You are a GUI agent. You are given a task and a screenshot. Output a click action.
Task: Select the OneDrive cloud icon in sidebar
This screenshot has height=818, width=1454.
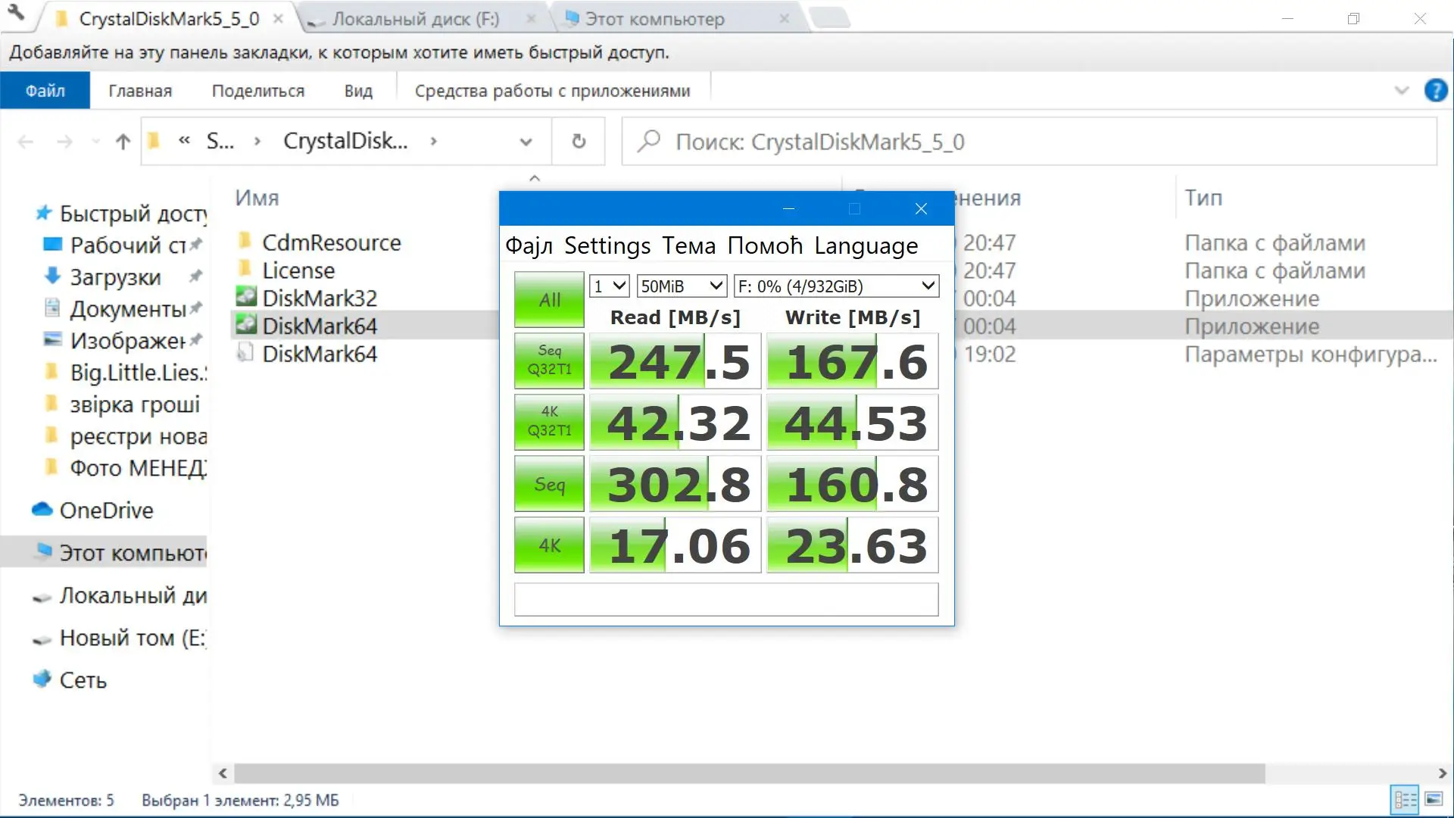pos(42,510)
